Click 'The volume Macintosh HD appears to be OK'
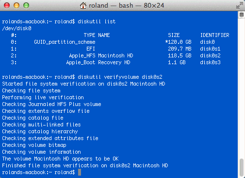Image resolution: width=245 pixels, height=178 pixels. click(60, 159)
